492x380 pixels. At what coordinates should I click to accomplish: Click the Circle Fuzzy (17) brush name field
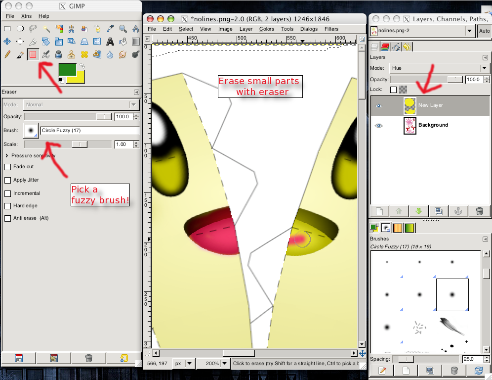(90, 131)
